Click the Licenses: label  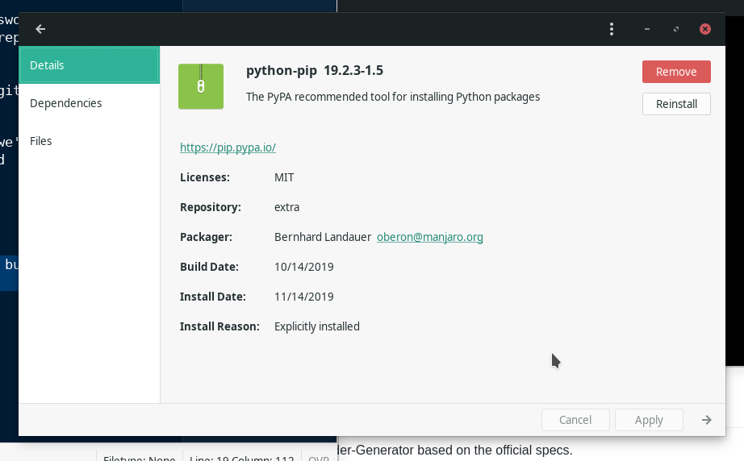[204, 177]
